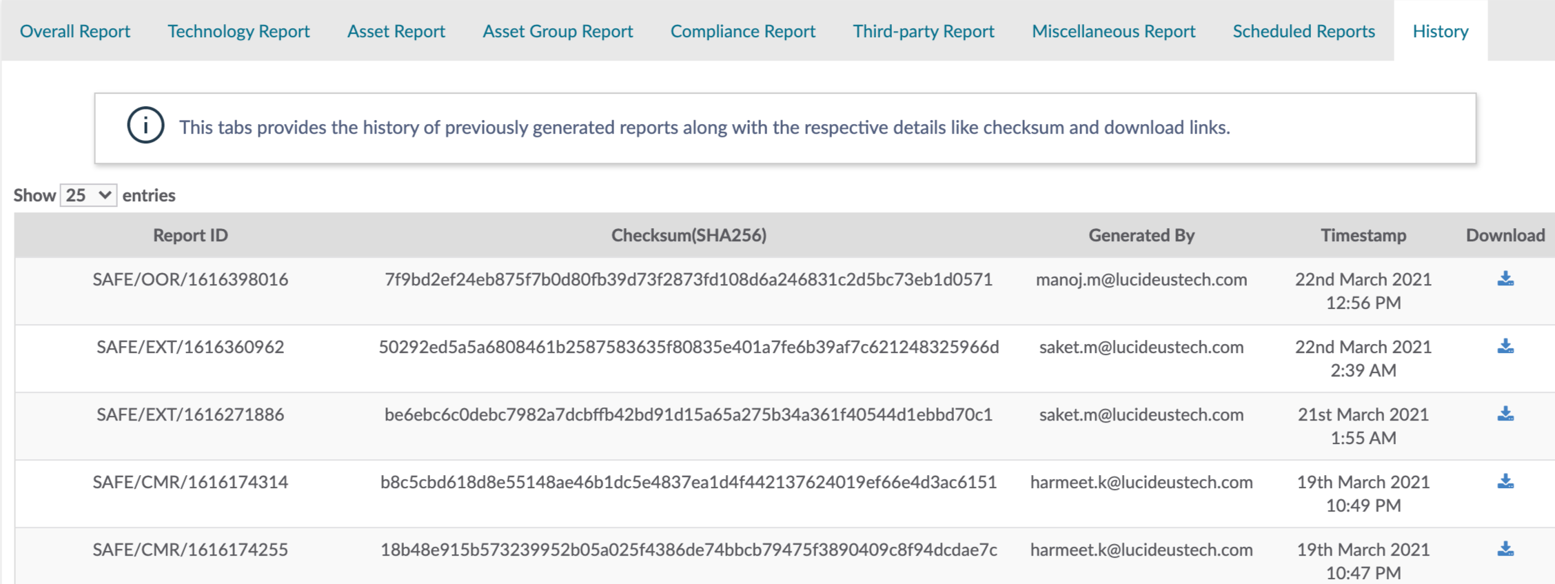Click timestamp 22nd March 2021 12:56 PM

pos(1363,291)
